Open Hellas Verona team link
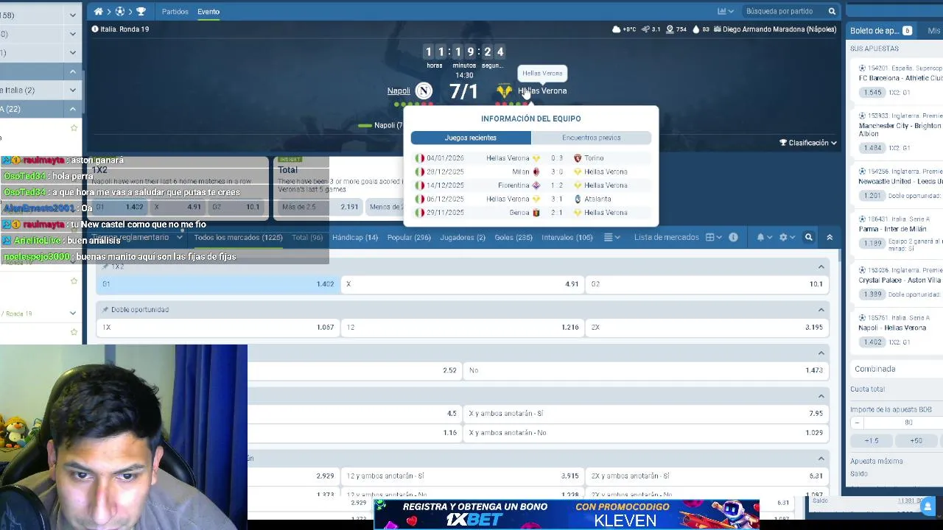Image resolution: width=943 pixels, height=530 pixels. tap(542, 91)
